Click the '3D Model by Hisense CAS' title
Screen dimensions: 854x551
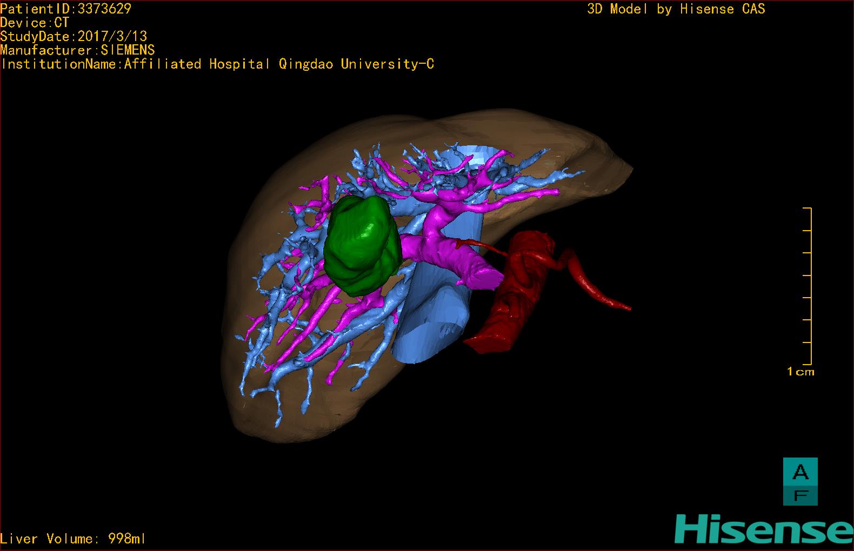pos(676,9)
